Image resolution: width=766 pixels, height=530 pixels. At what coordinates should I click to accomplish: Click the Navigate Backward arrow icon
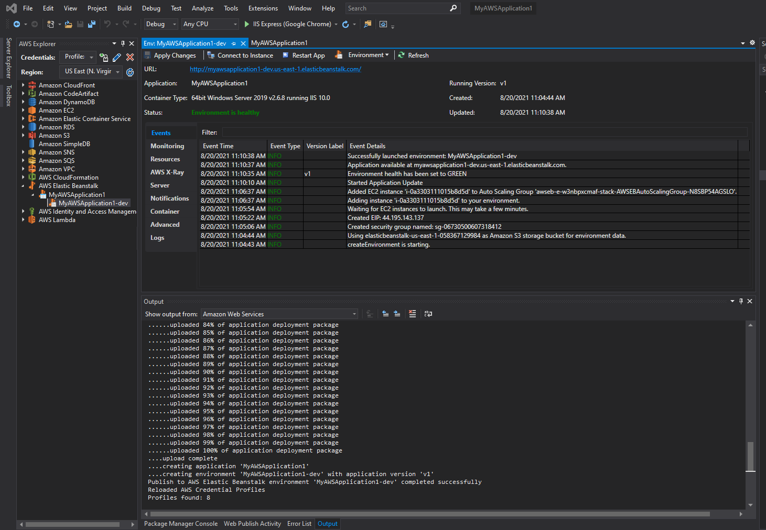17,24
